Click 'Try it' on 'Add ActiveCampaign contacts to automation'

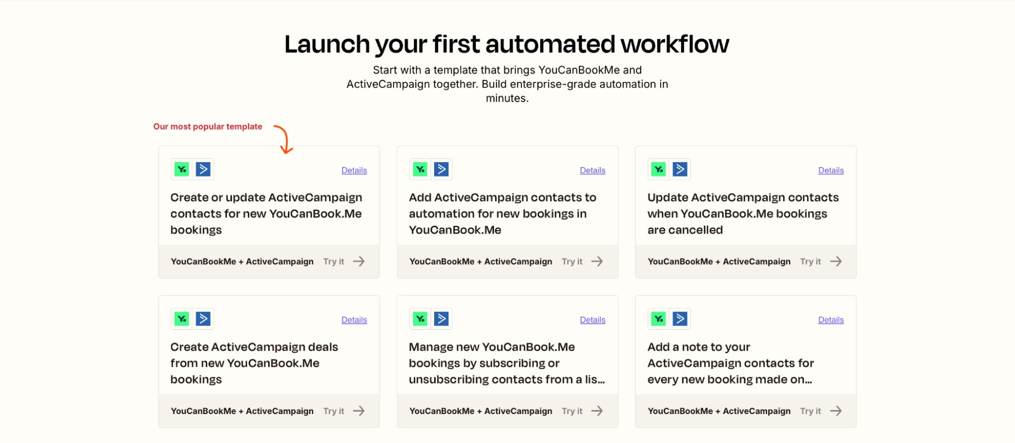pyautogui.click(x=572, y=261)
